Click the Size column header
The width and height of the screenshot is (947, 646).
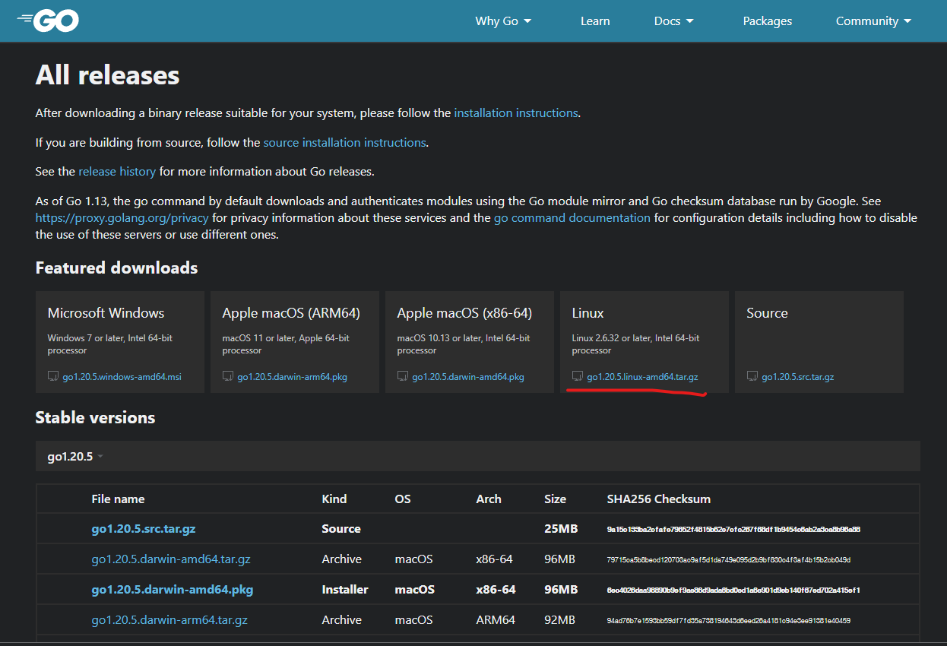[555, 499]
